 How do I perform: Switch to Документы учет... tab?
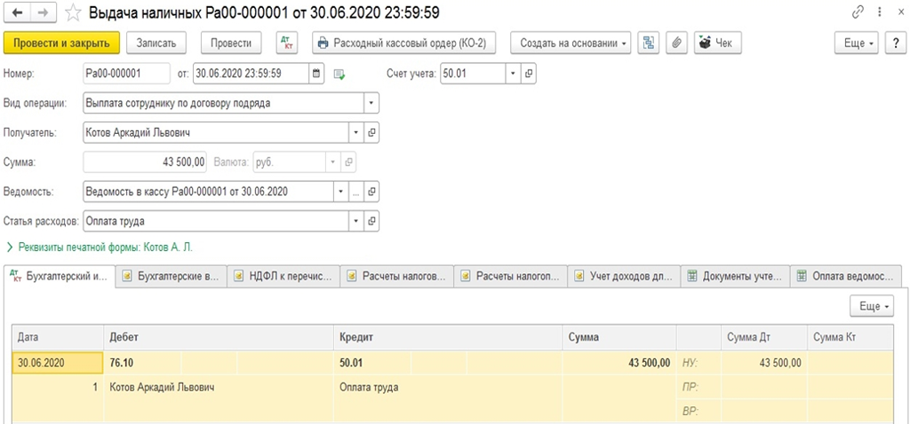(x=736, y=276)
